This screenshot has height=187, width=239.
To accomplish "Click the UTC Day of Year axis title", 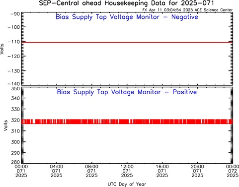I will pos(127,184).
